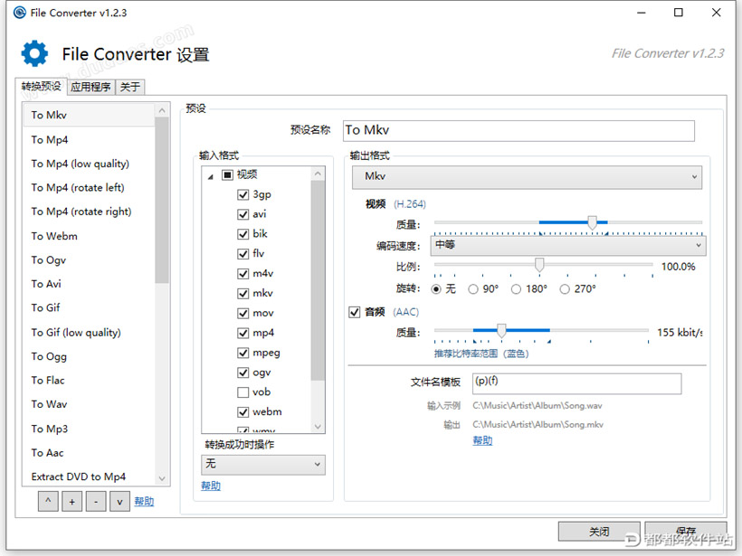Enable the vob input format checkbox
The height and width of the screenshot is (556, 742).
pyautogui.click(x=243, y=392)
